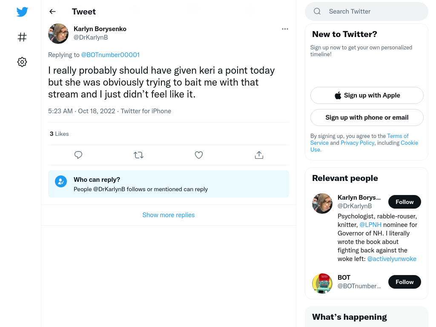This screenshot has width=436, height=327.
Task: Like the tweet with heart icon
Action: [x=199, y=155]
